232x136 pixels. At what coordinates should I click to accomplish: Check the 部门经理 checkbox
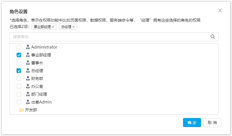coord(19,94)
